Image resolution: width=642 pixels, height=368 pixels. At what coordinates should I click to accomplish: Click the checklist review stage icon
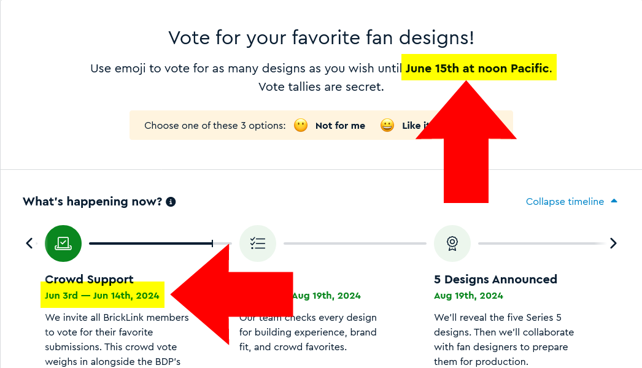(258, 243)
